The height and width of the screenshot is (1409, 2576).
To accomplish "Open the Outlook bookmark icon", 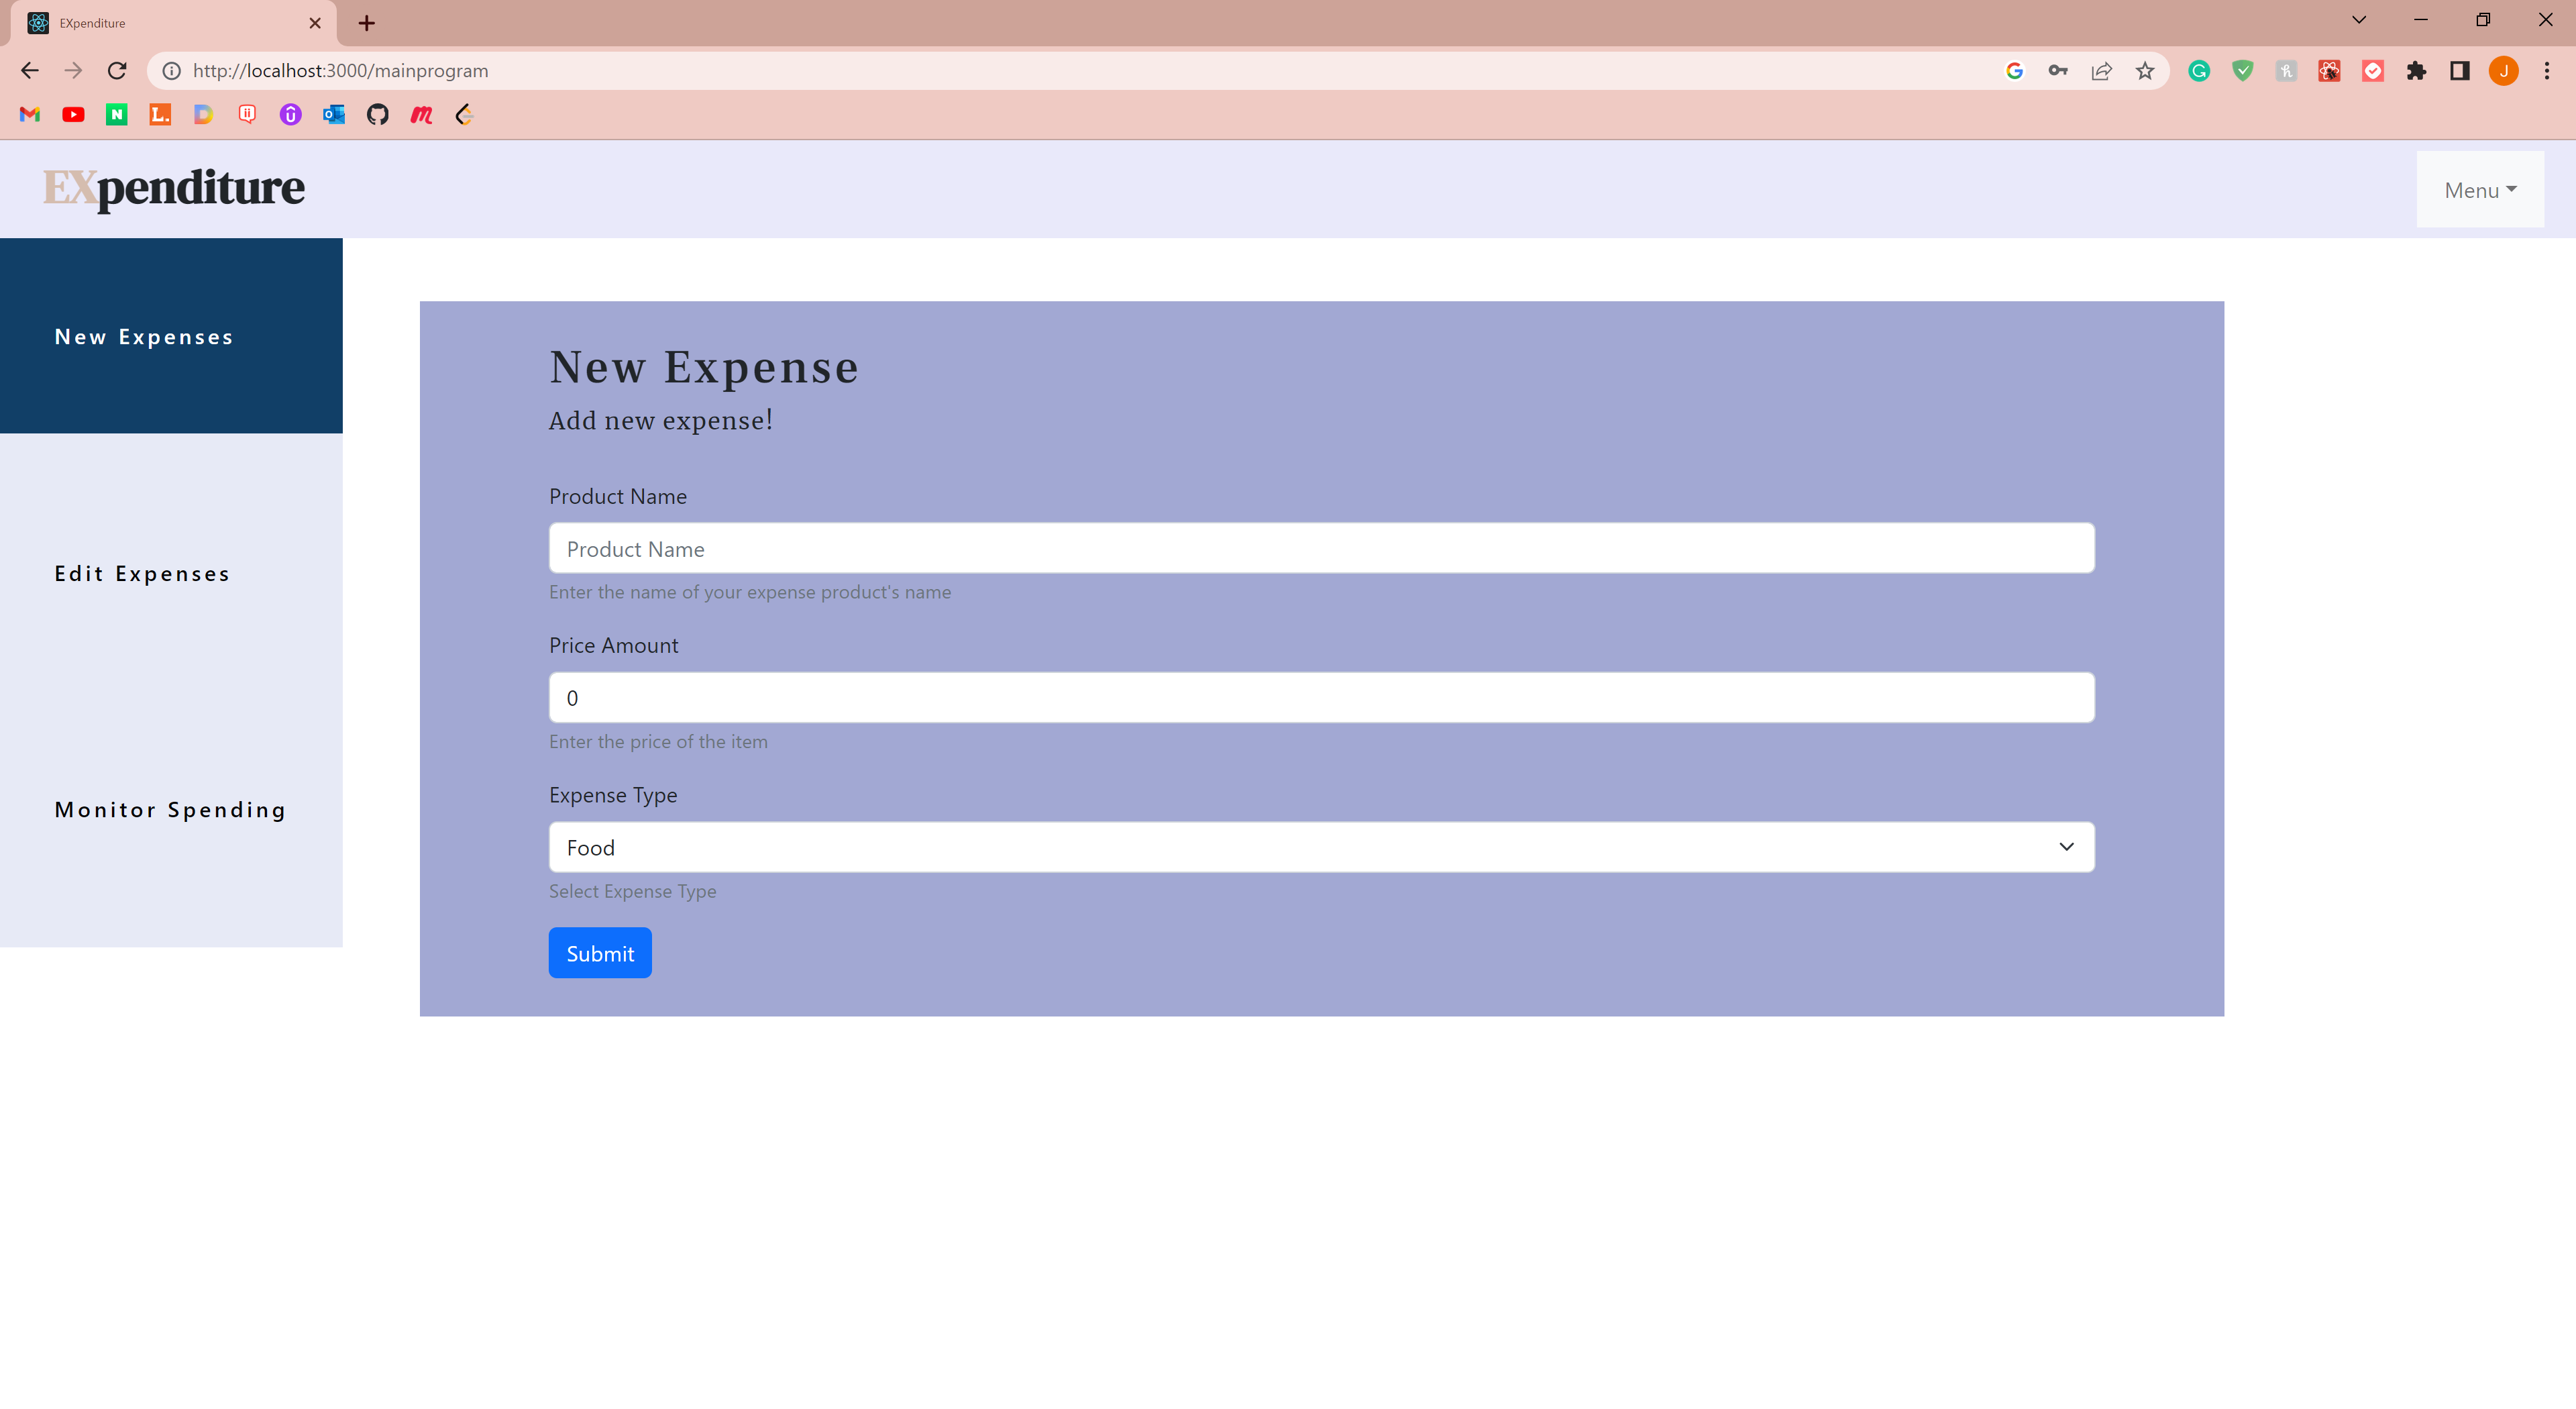I will tap(334, 114).
